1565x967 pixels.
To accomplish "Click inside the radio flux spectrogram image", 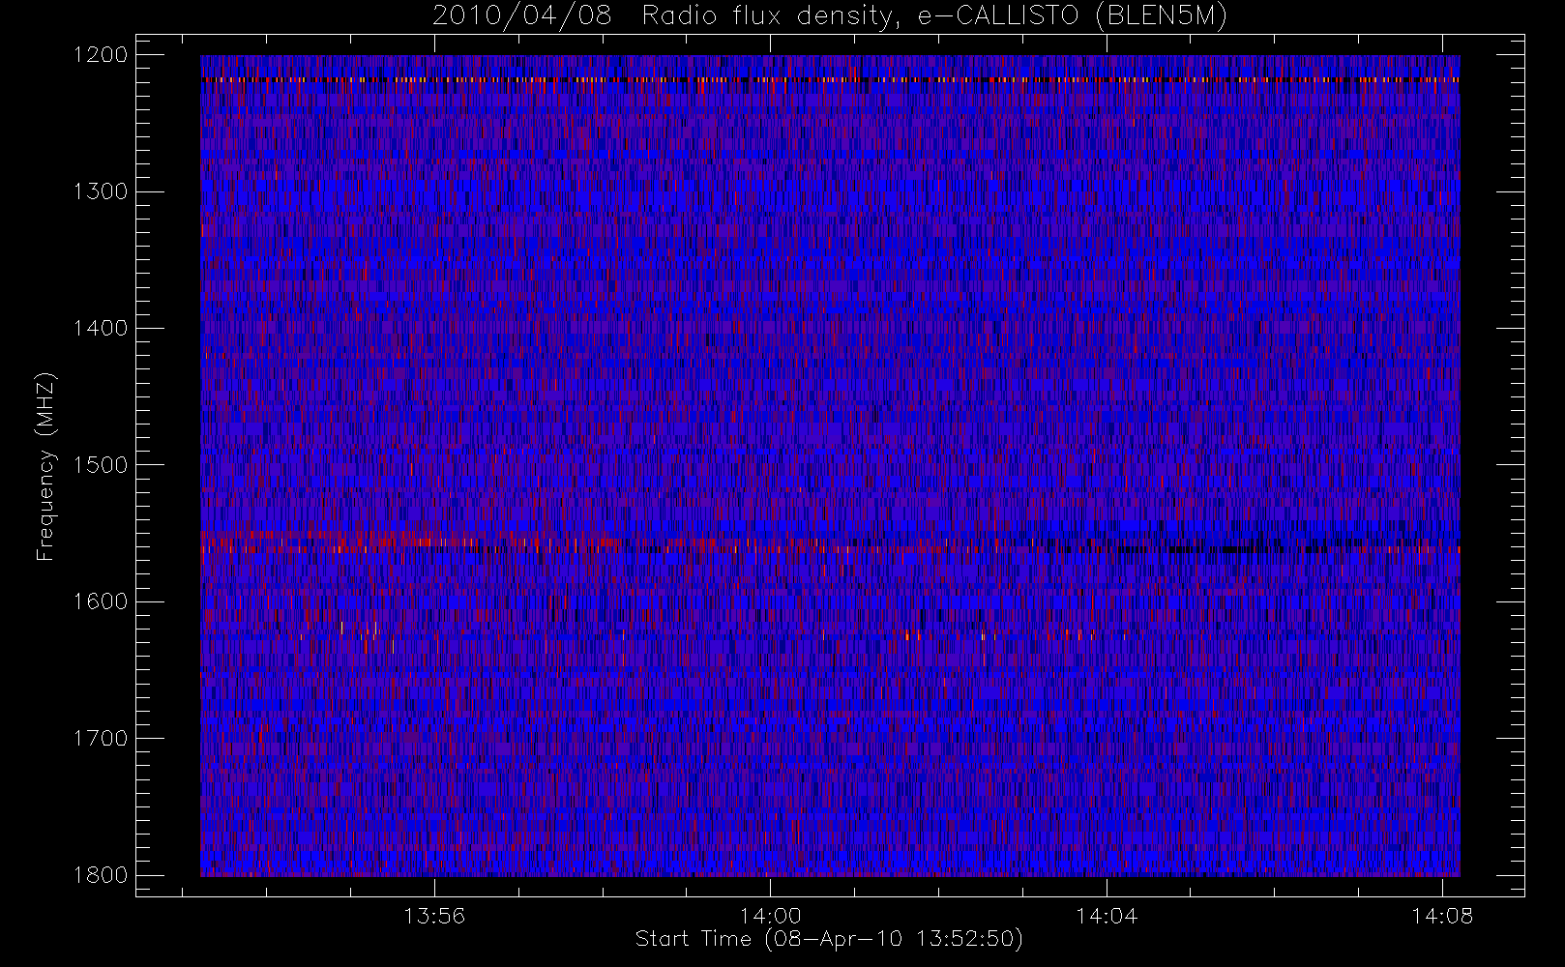I will point(830,466).
